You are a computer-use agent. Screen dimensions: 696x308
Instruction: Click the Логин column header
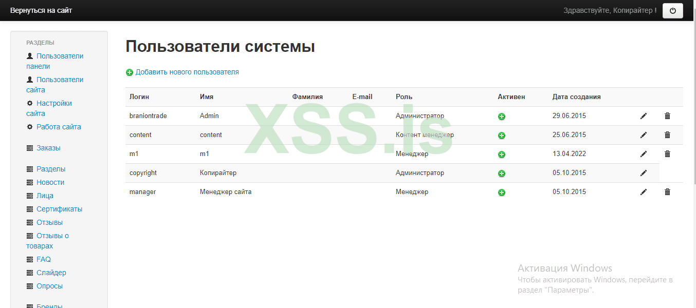click(139, 97)
